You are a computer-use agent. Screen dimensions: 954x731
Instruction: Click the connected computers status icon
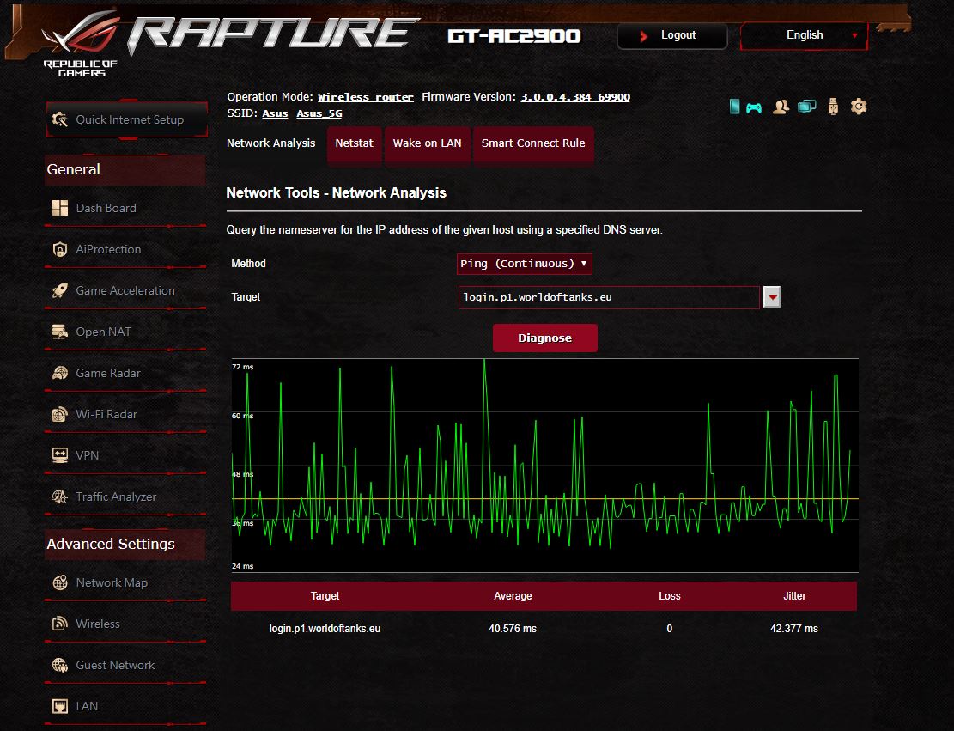[807, 107]
